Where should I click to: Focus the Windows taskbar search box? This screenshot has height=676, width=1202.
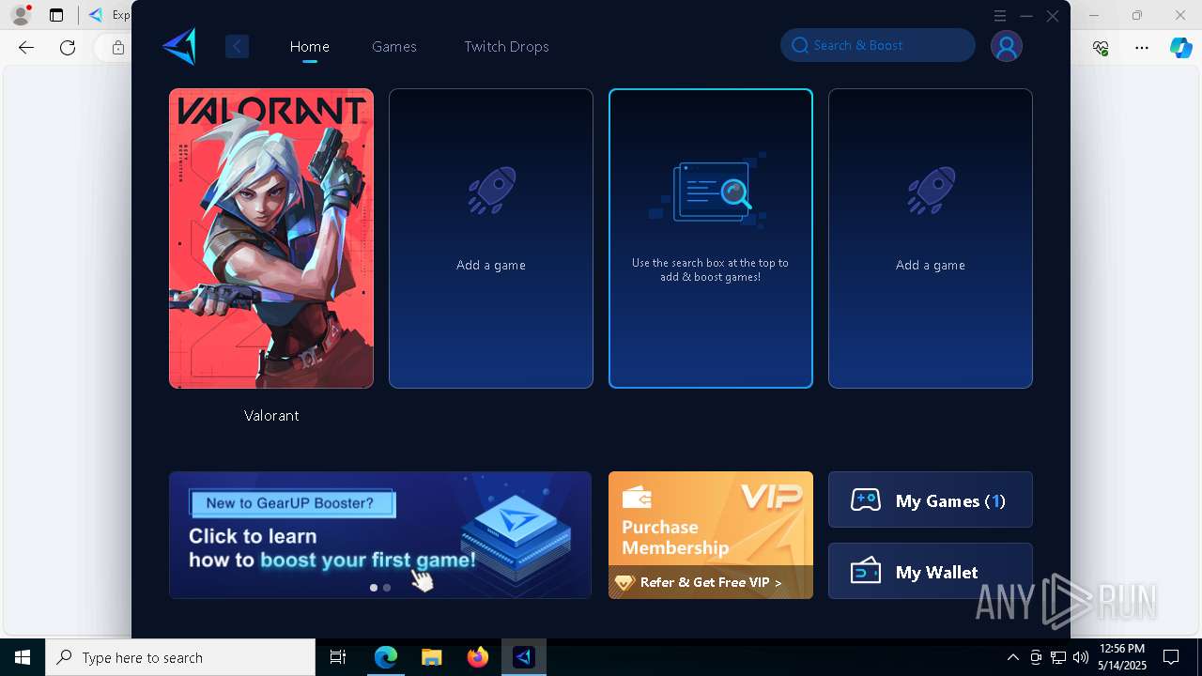pyautogui.click(x=180, y=657)
